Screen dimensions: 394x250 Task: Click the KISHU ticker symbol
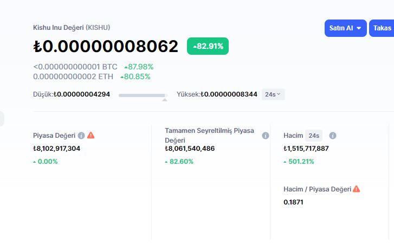tap(98, 27)
